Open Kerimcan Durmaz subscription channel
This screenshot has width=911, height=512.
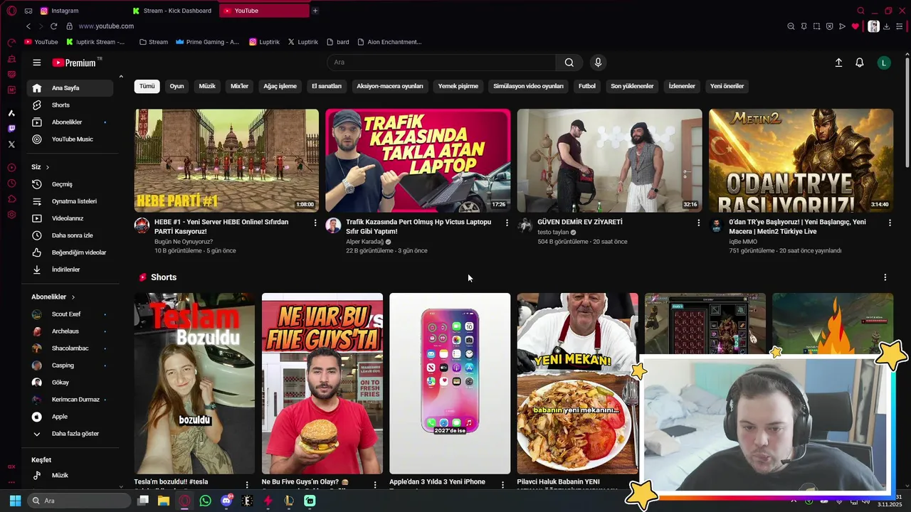70,400
